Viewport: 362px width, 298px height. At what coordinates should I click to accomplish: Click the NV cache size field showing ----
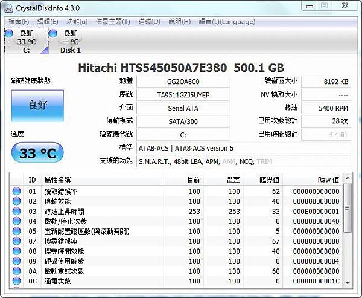point(326,95)
